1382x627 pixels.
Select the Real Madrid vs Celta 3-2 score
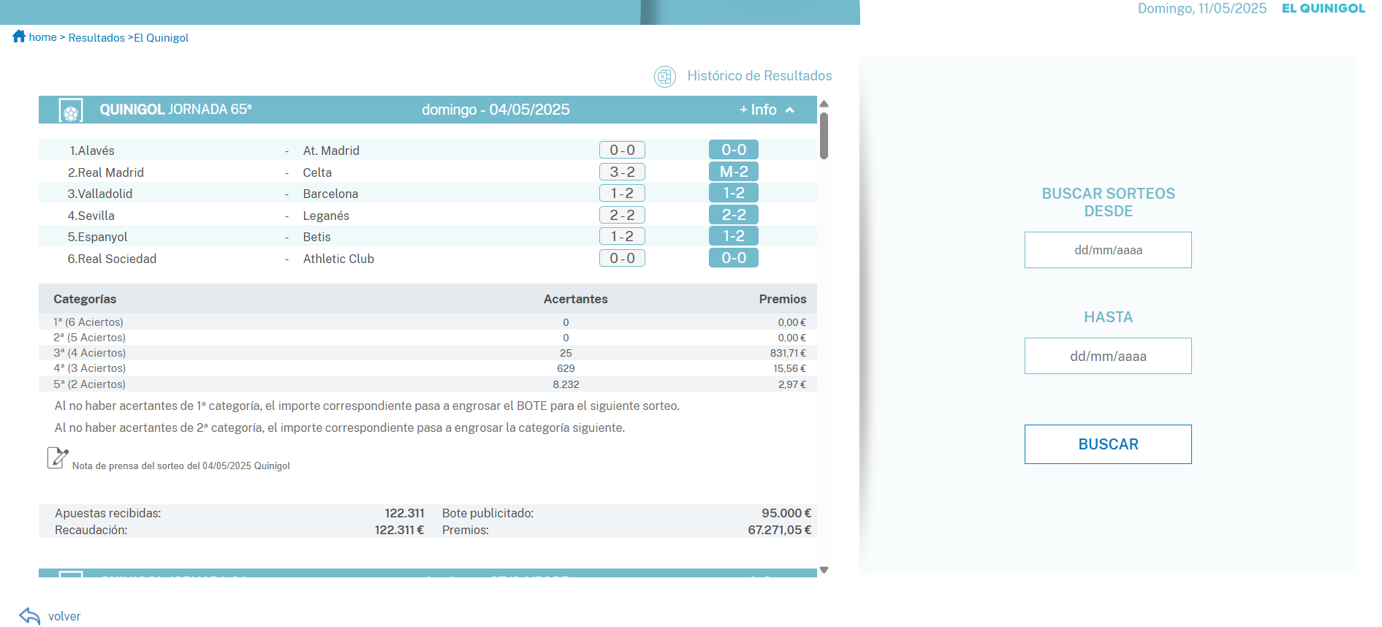coord(622,172)
